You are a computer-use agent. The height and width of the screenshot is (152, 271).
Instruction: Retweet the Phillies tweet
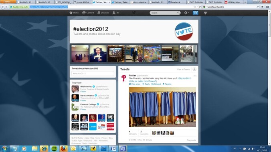[x=156, y=84]
